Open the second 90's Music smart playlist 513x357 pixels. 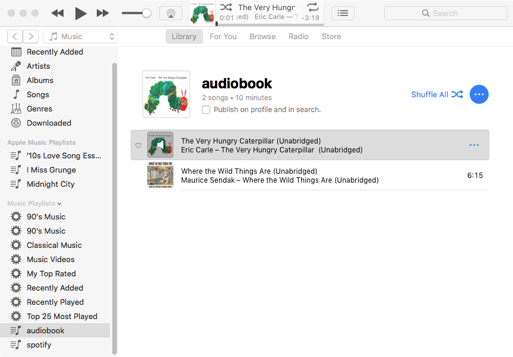tap(55, 231)
